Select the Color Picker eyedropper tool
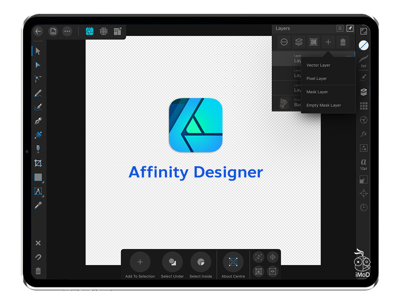The width and height of the screenshot is (403, 305). tap(38, 205)
